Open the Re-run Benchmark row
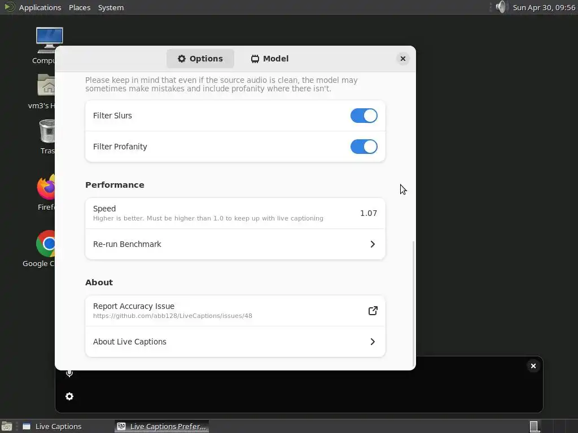 coord(235,244)
